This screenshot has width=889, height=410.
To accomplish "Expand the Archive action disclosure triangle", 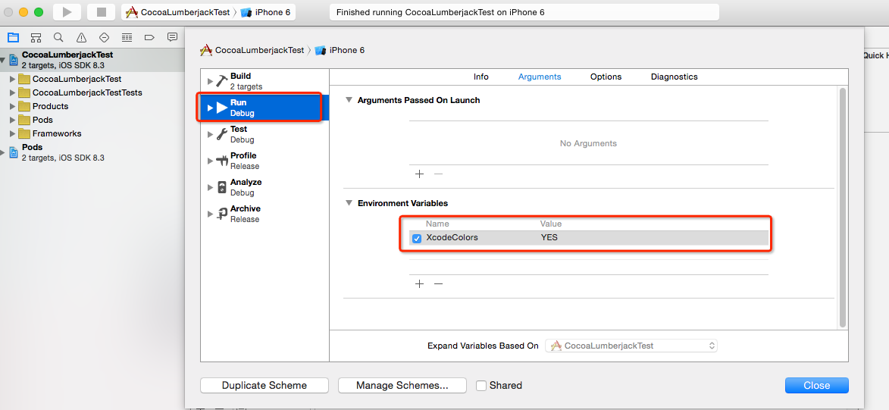I will [210, 214].
